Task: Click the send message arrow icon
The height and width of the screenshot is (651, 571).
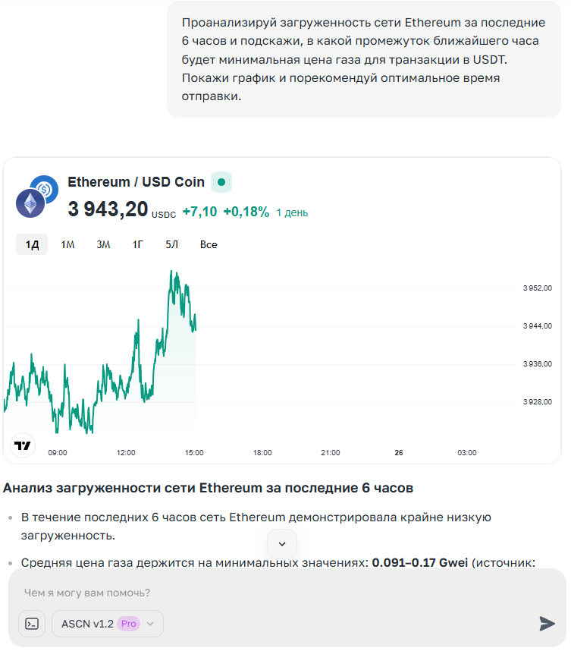Action: tap(547, 624)
